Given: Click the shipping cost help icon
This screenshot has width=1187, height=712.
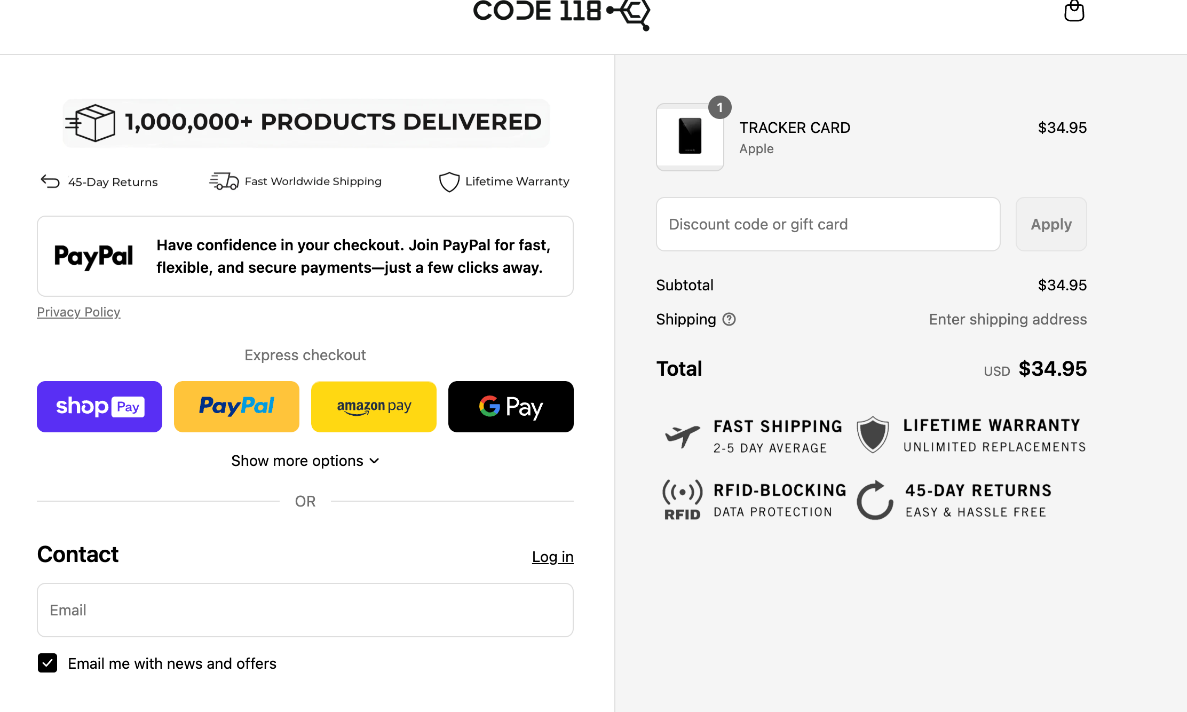Looking at the screenshot, I should (729, 319).
